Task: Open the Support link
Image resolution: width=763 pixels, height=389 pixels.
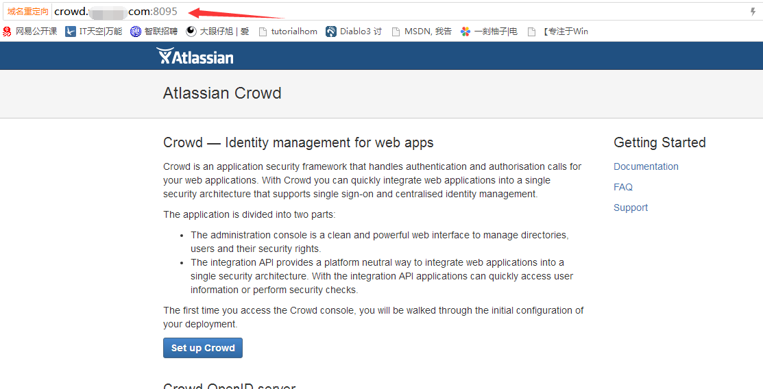Action: pyautogui.click(x=631, y=208)
